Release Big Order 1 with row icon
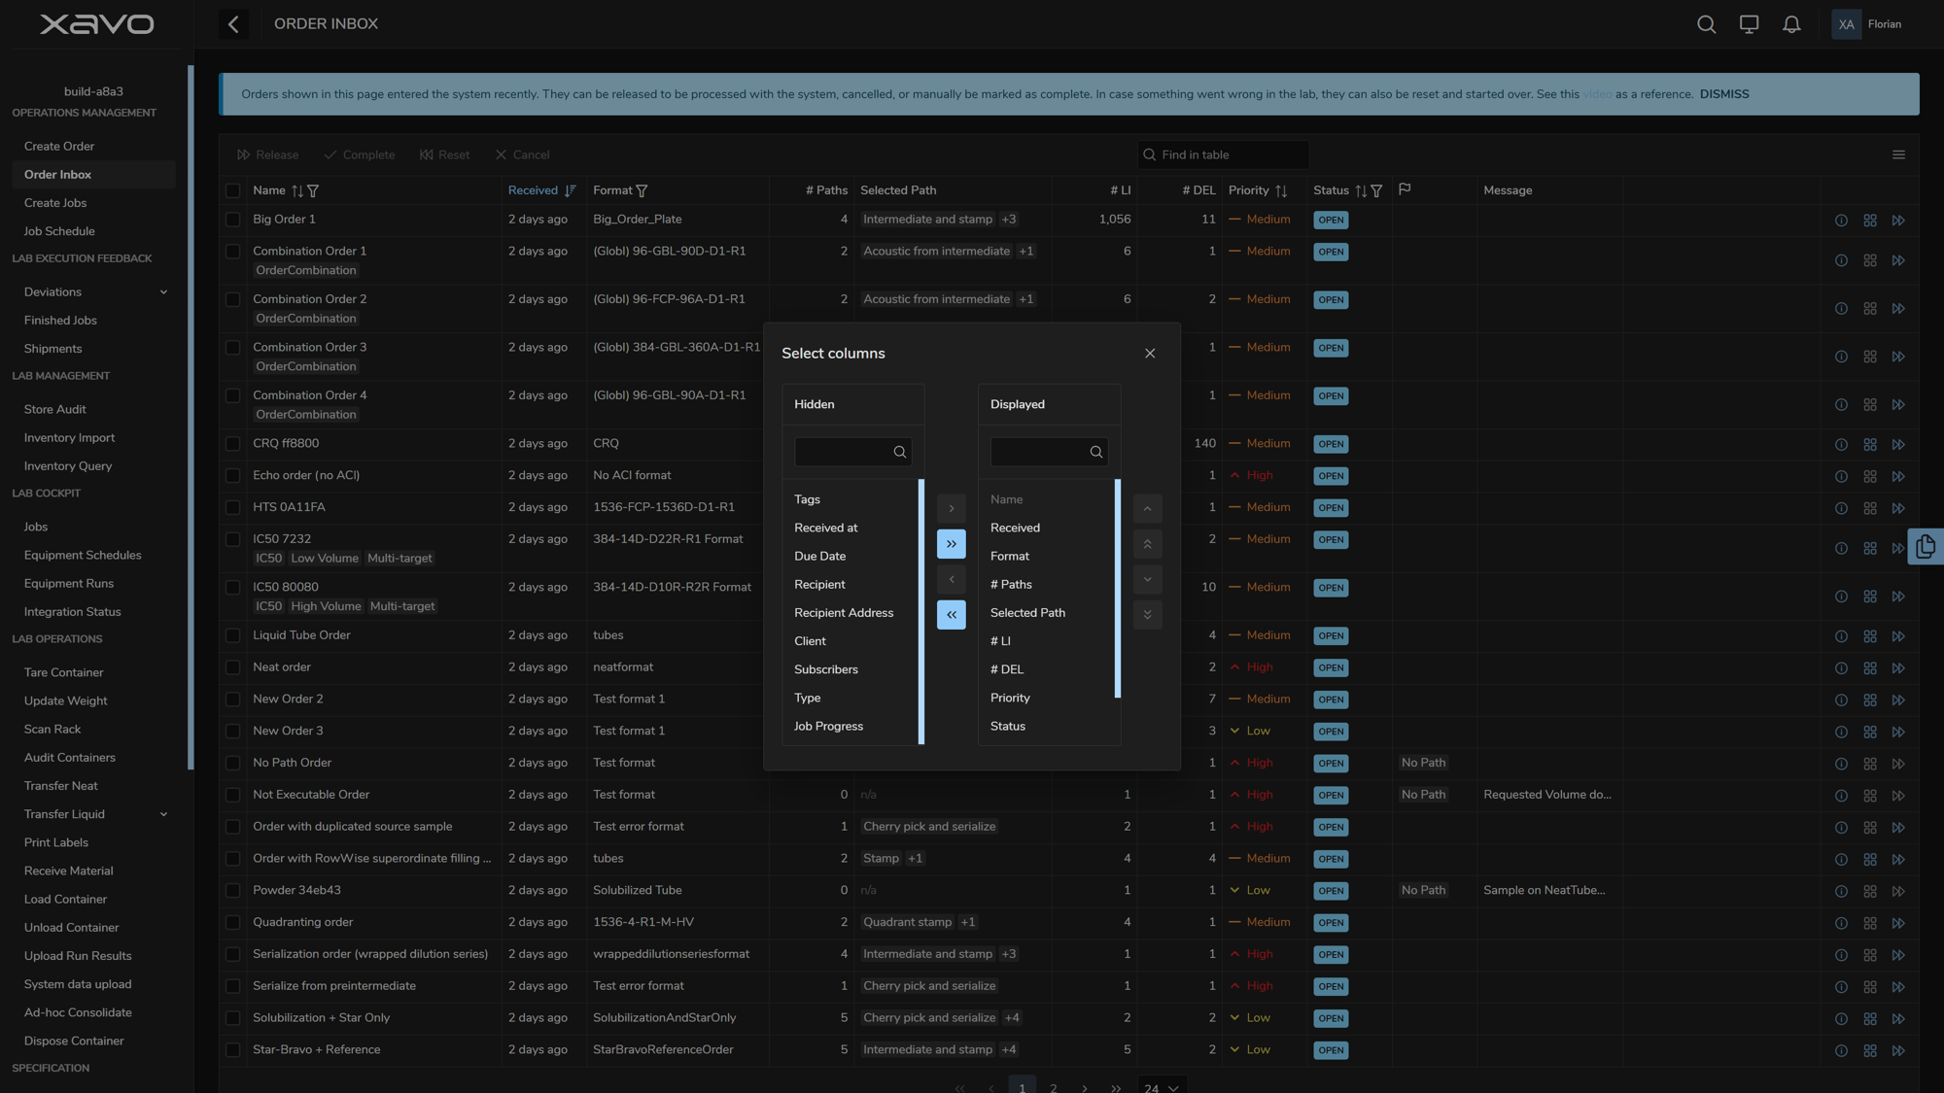The width and height of the screenshot is (1944, 1093). [1898, 221]
